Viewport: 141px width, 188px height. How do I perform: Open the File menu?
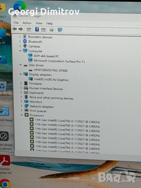(16, 23)
